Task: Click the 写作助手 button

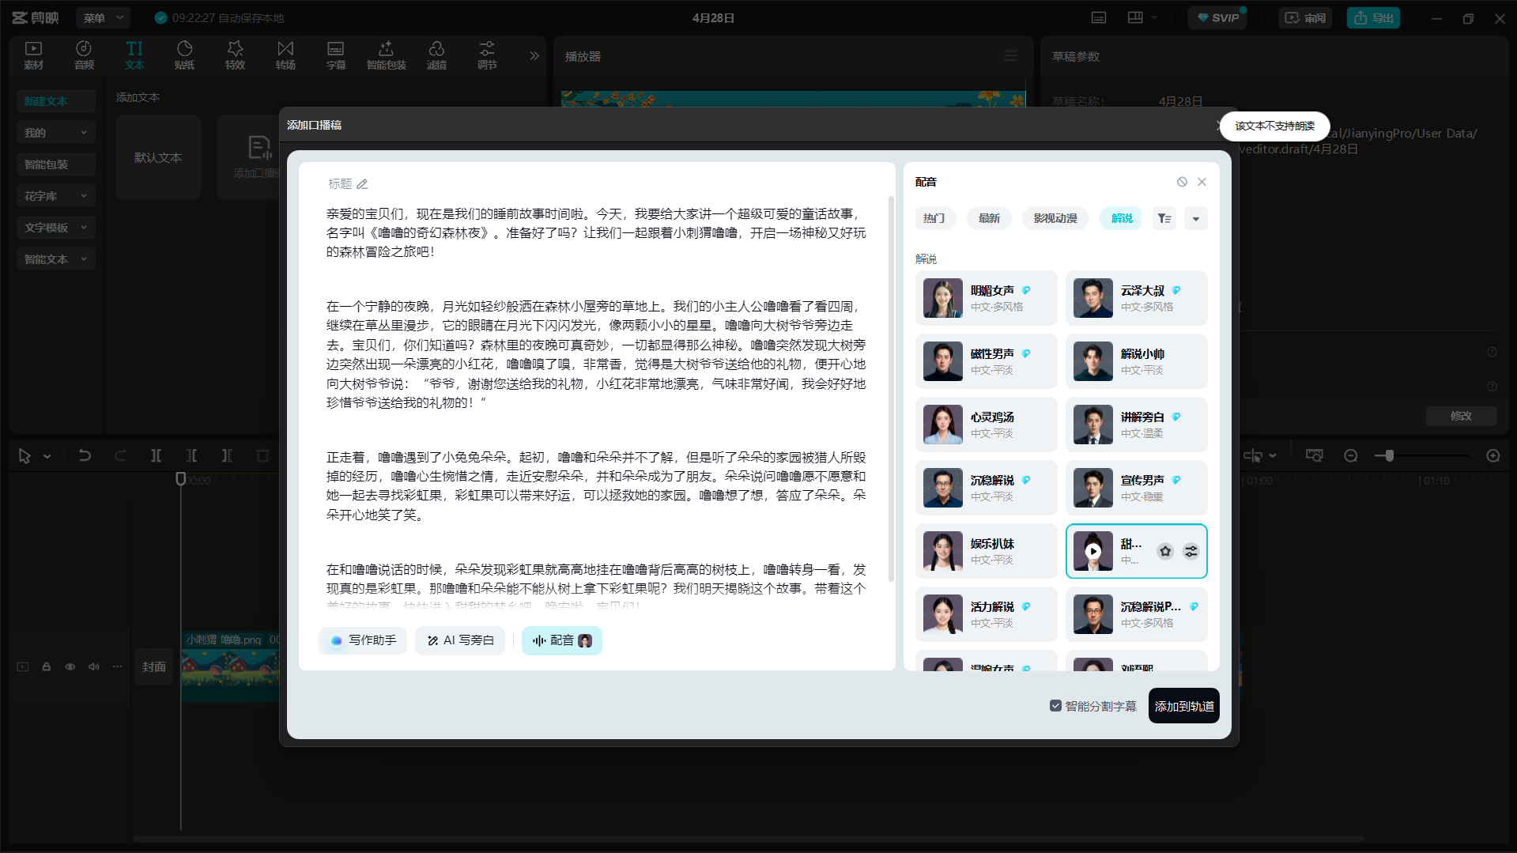Action: pos(363,640)
